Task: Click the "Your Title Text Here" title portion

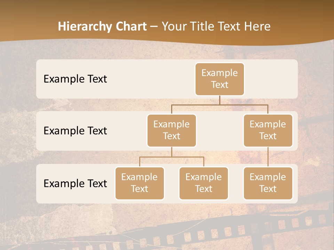Action: [216, 26]
